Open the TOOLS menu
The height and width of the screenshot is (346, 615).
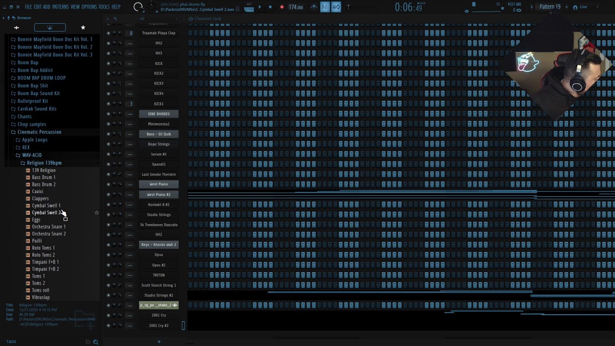click(104, 7)
